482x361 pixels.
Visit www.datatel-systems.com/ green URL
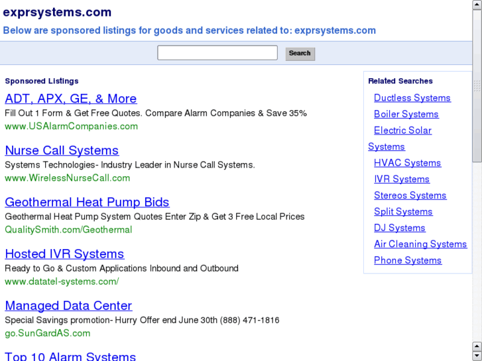62,282
